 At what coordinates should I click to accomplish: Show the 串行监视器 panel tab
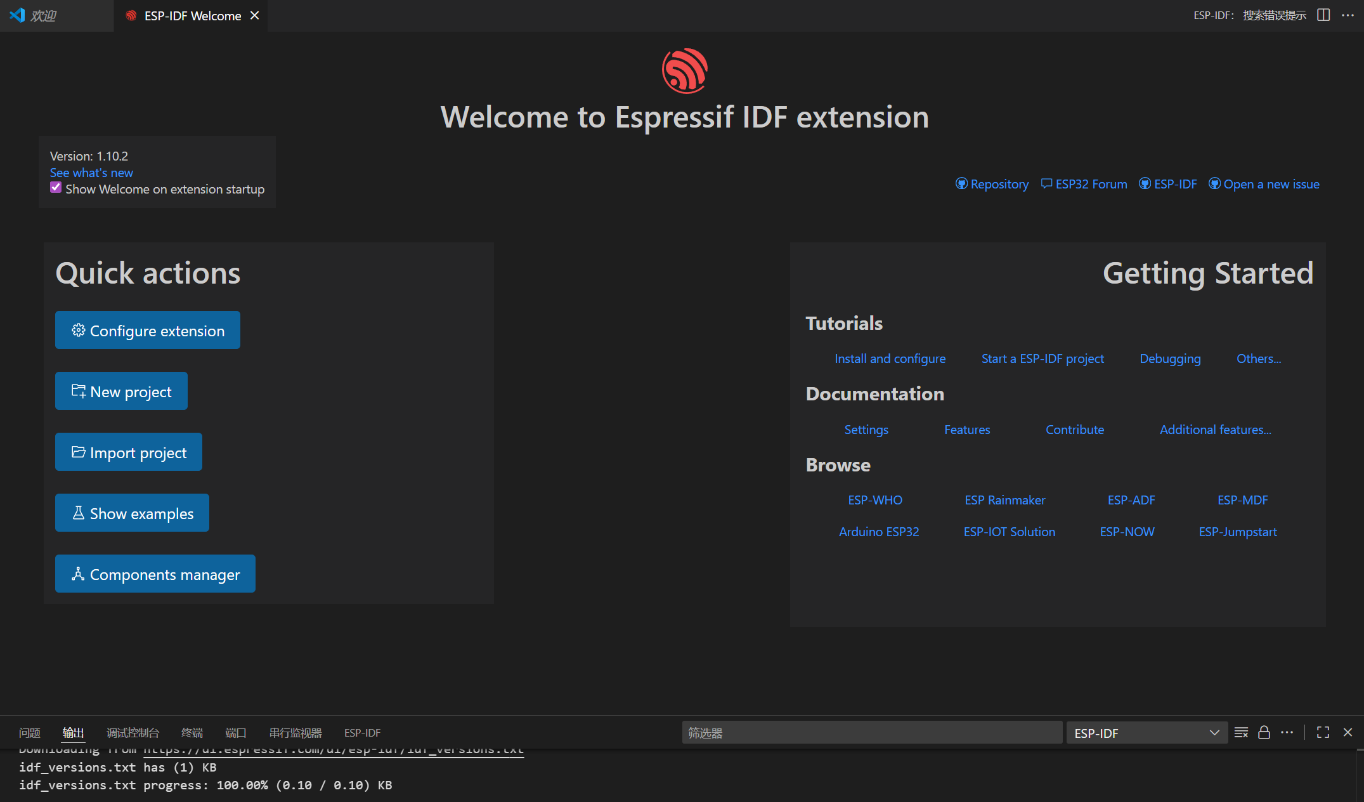(296, 733)
